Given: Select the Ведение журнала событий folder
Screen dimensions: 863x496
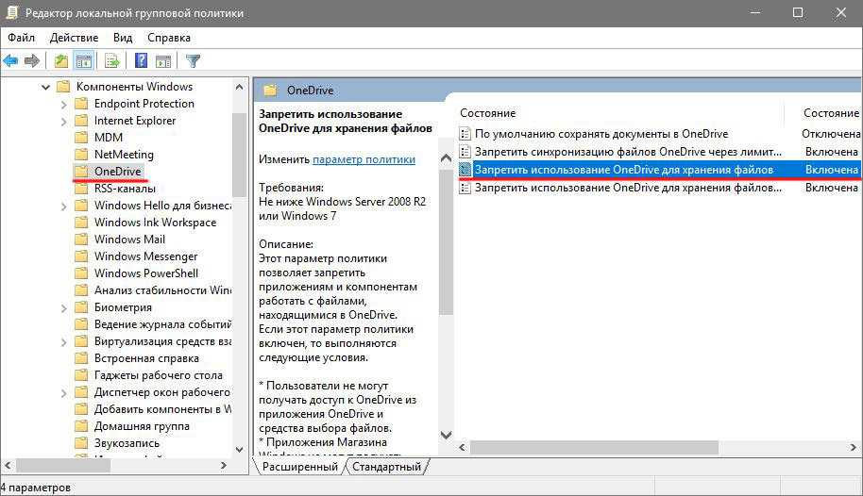Looking at the screenshot, I should coord(163,324).
